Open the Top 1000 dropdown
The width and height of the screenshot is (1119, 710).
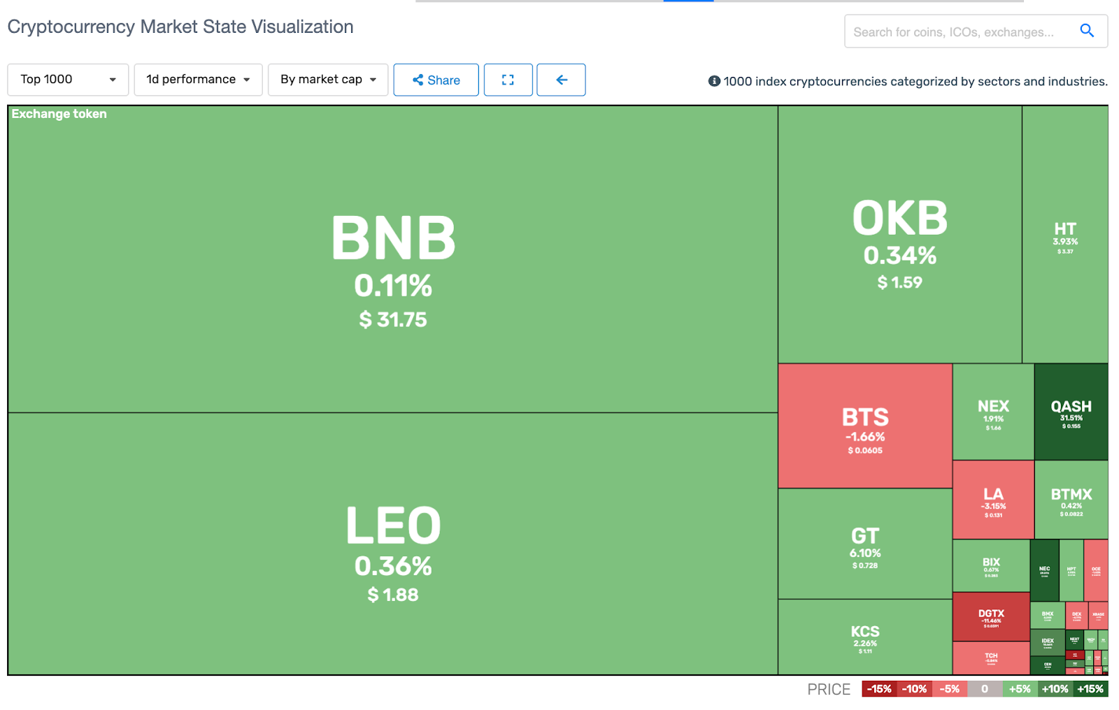[x=68, y=80]
